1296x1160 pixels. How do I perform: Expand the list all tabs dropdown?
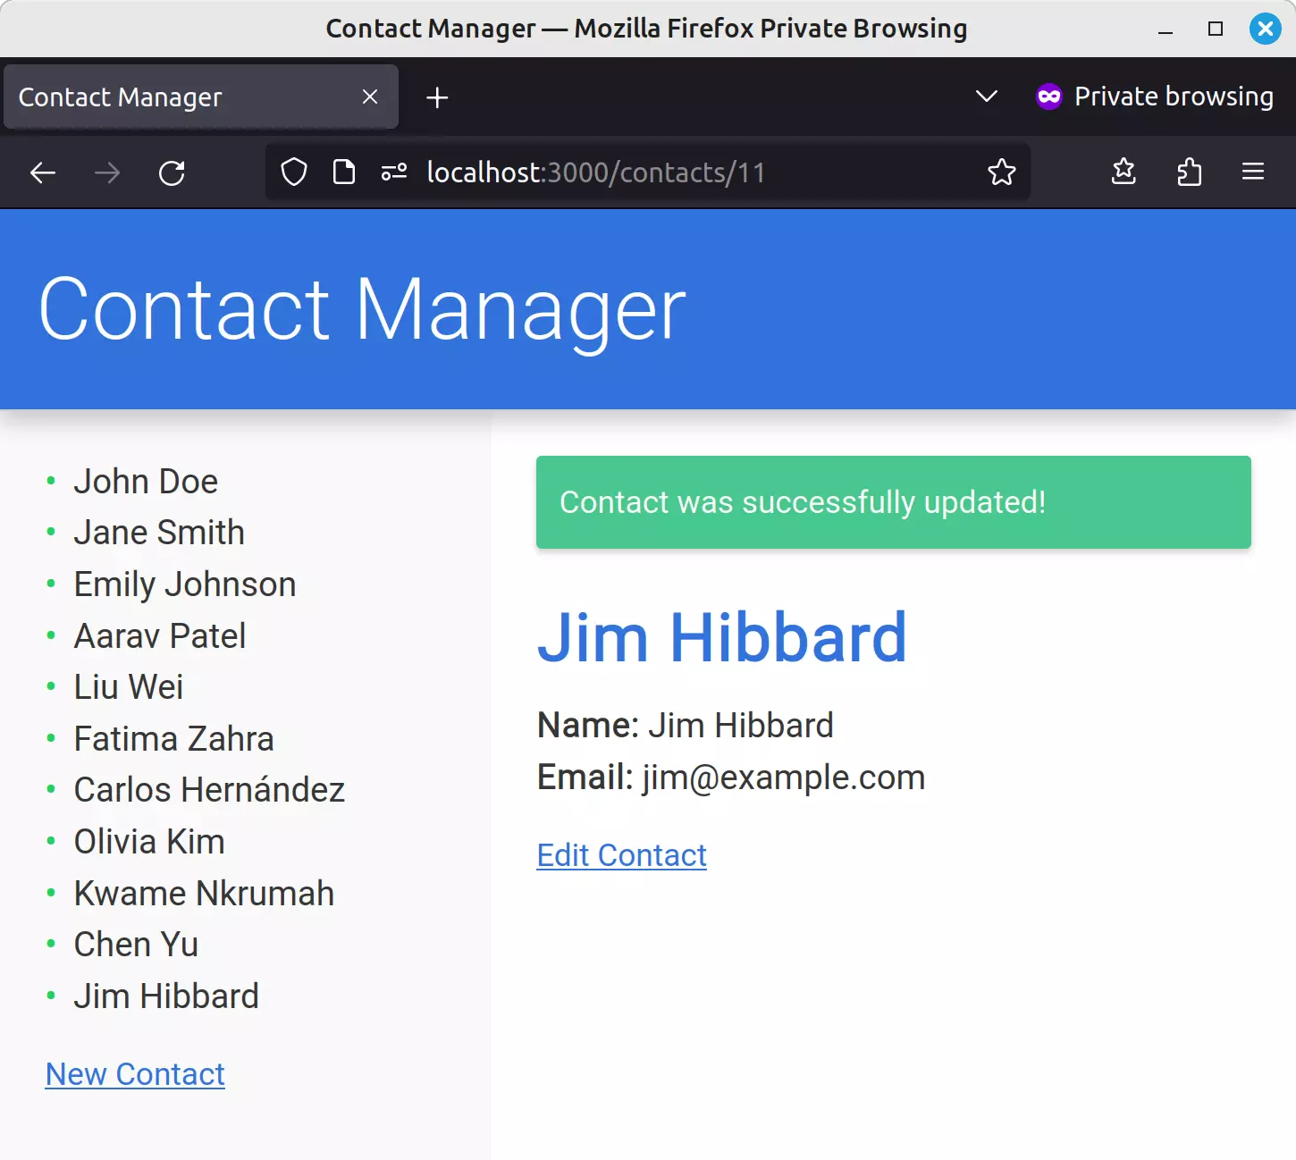click(987, 97)
